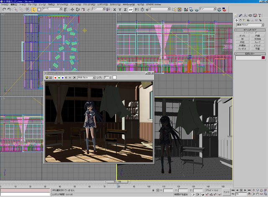The height and width of the screenshot is (197, 268).
Task: Click the white swatch in render window
Action: click(x=114, y=78)
